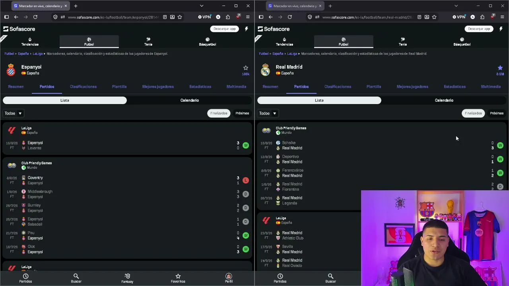Image resolution: width=509 pixels, height=286 pixels.
Task: Open the VPN panel in the Espanyol window
Action: (x=205, y=17)
